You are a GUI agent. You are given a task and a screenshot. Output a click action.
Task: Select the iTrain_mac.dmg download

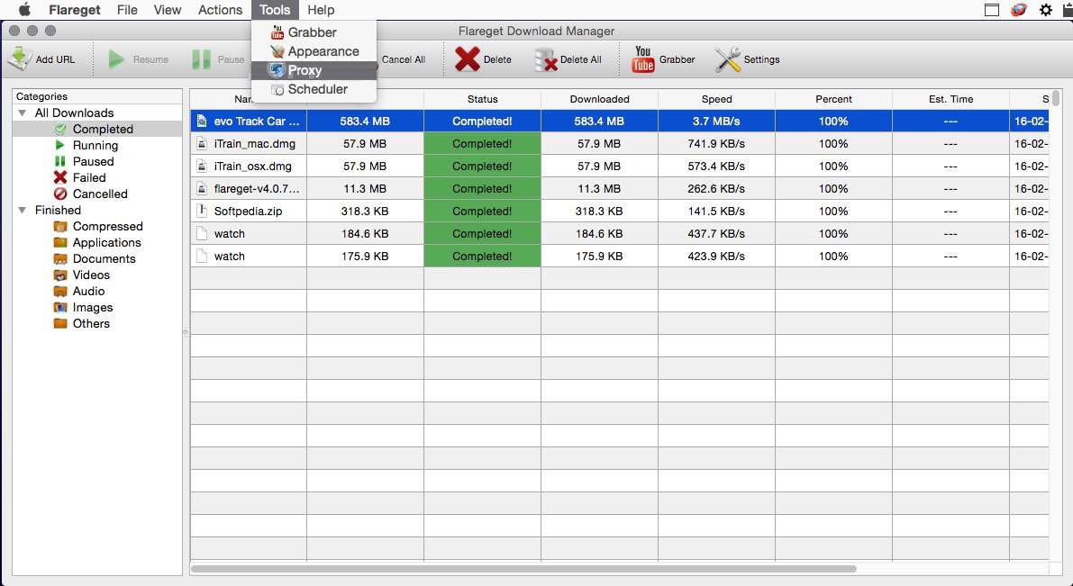click(619, 144)
